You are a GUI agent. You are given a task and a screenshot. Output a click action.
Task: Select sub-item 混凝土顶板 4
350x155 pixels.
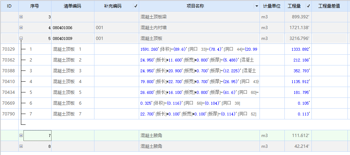(x=67, y=82)
